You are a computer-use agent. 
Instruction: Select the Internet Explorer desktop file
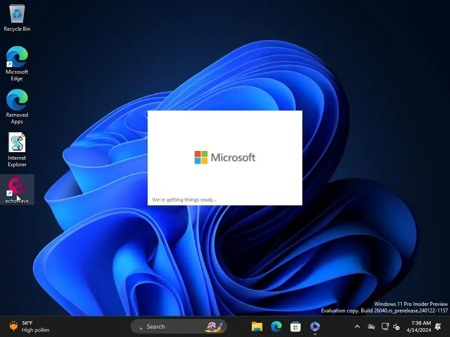tap(17, 150)
